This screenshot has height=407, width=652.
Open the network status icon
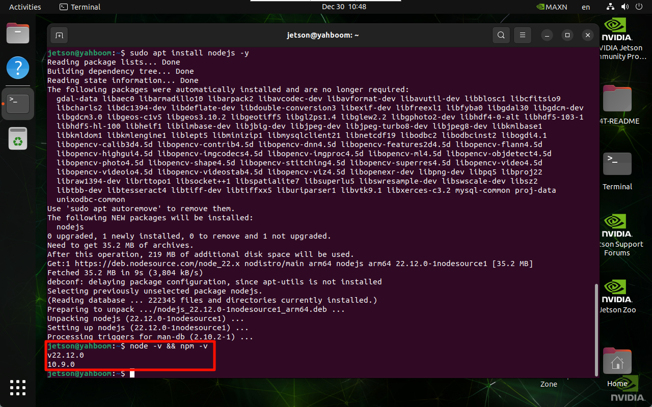(611, 7)
